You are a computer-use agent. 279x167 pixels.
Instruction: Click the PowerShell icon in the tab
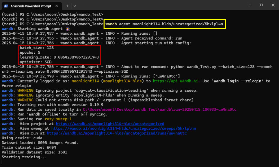(6, 6)
